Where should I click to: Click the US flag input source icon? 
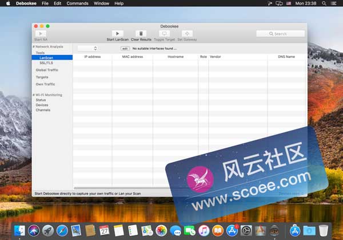coord(289,3)
